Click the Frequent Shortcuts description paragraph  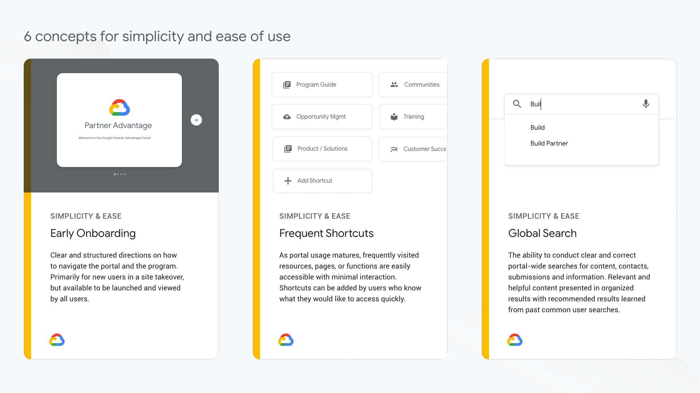click(x=350, y=277)
